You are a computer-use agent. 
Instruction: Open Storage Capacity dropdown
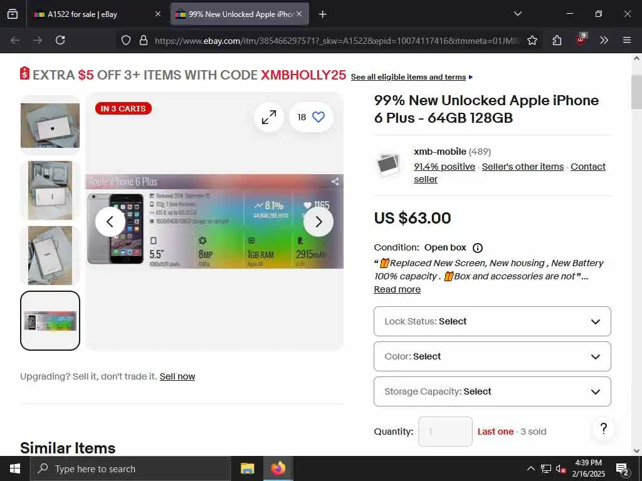[x=492, y=391]
